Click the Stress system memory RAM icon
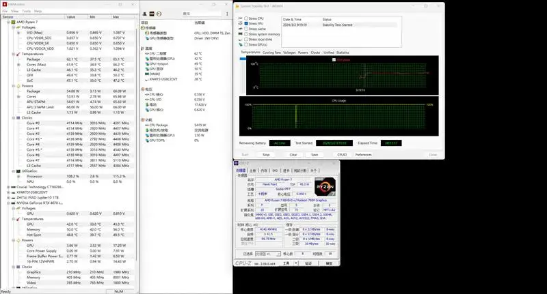This screenshot has width=547, height=294. 241,34
